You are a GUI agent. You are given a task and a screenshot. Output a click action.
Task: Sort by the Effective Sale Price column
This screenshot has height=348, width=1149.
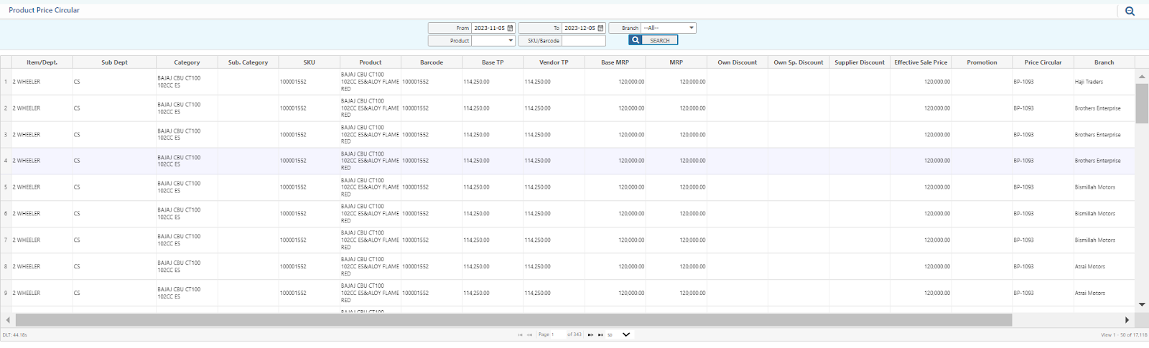click(x=921, y=62)
